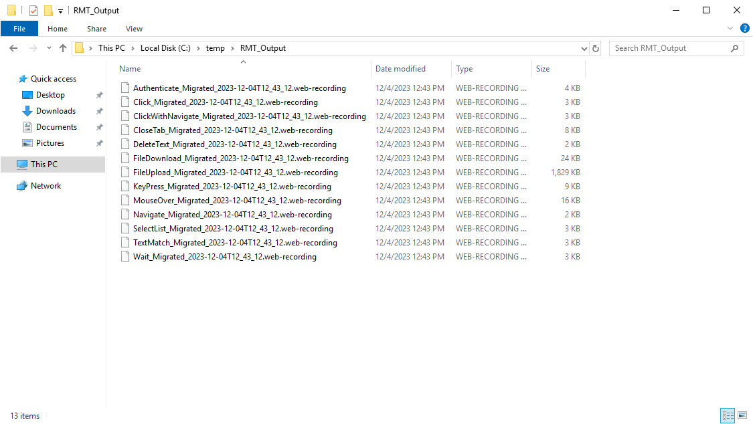The width and height of the screenshot is (753, 424).
Task: Open the Network item in the sidebar
Action: click(45, 185)
